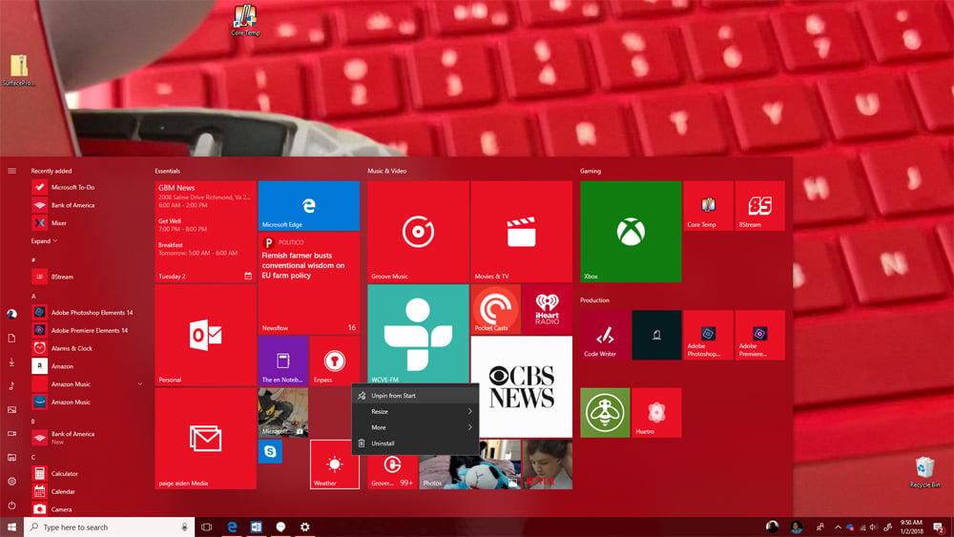Viewport: 954px width, 537px height.
Task: Open Settings gear on the taskbar
Action: (x=305, y=527)
